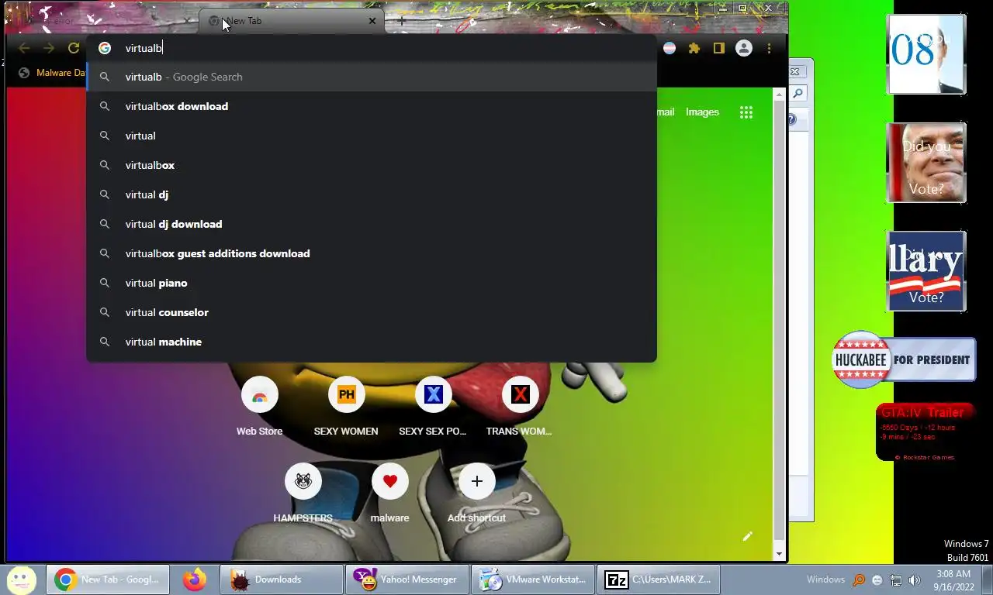Click the address bar with 'virtualb'
The height and width of the screenshot is (595, 993).
pos(372,48)
